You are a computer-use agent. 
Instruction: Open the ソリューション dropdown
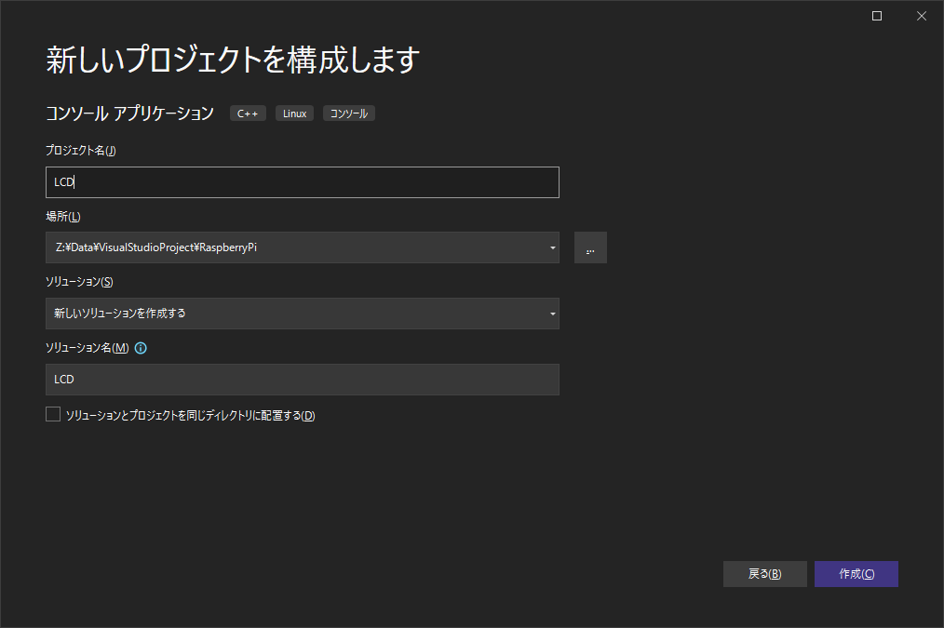(303, 314)
